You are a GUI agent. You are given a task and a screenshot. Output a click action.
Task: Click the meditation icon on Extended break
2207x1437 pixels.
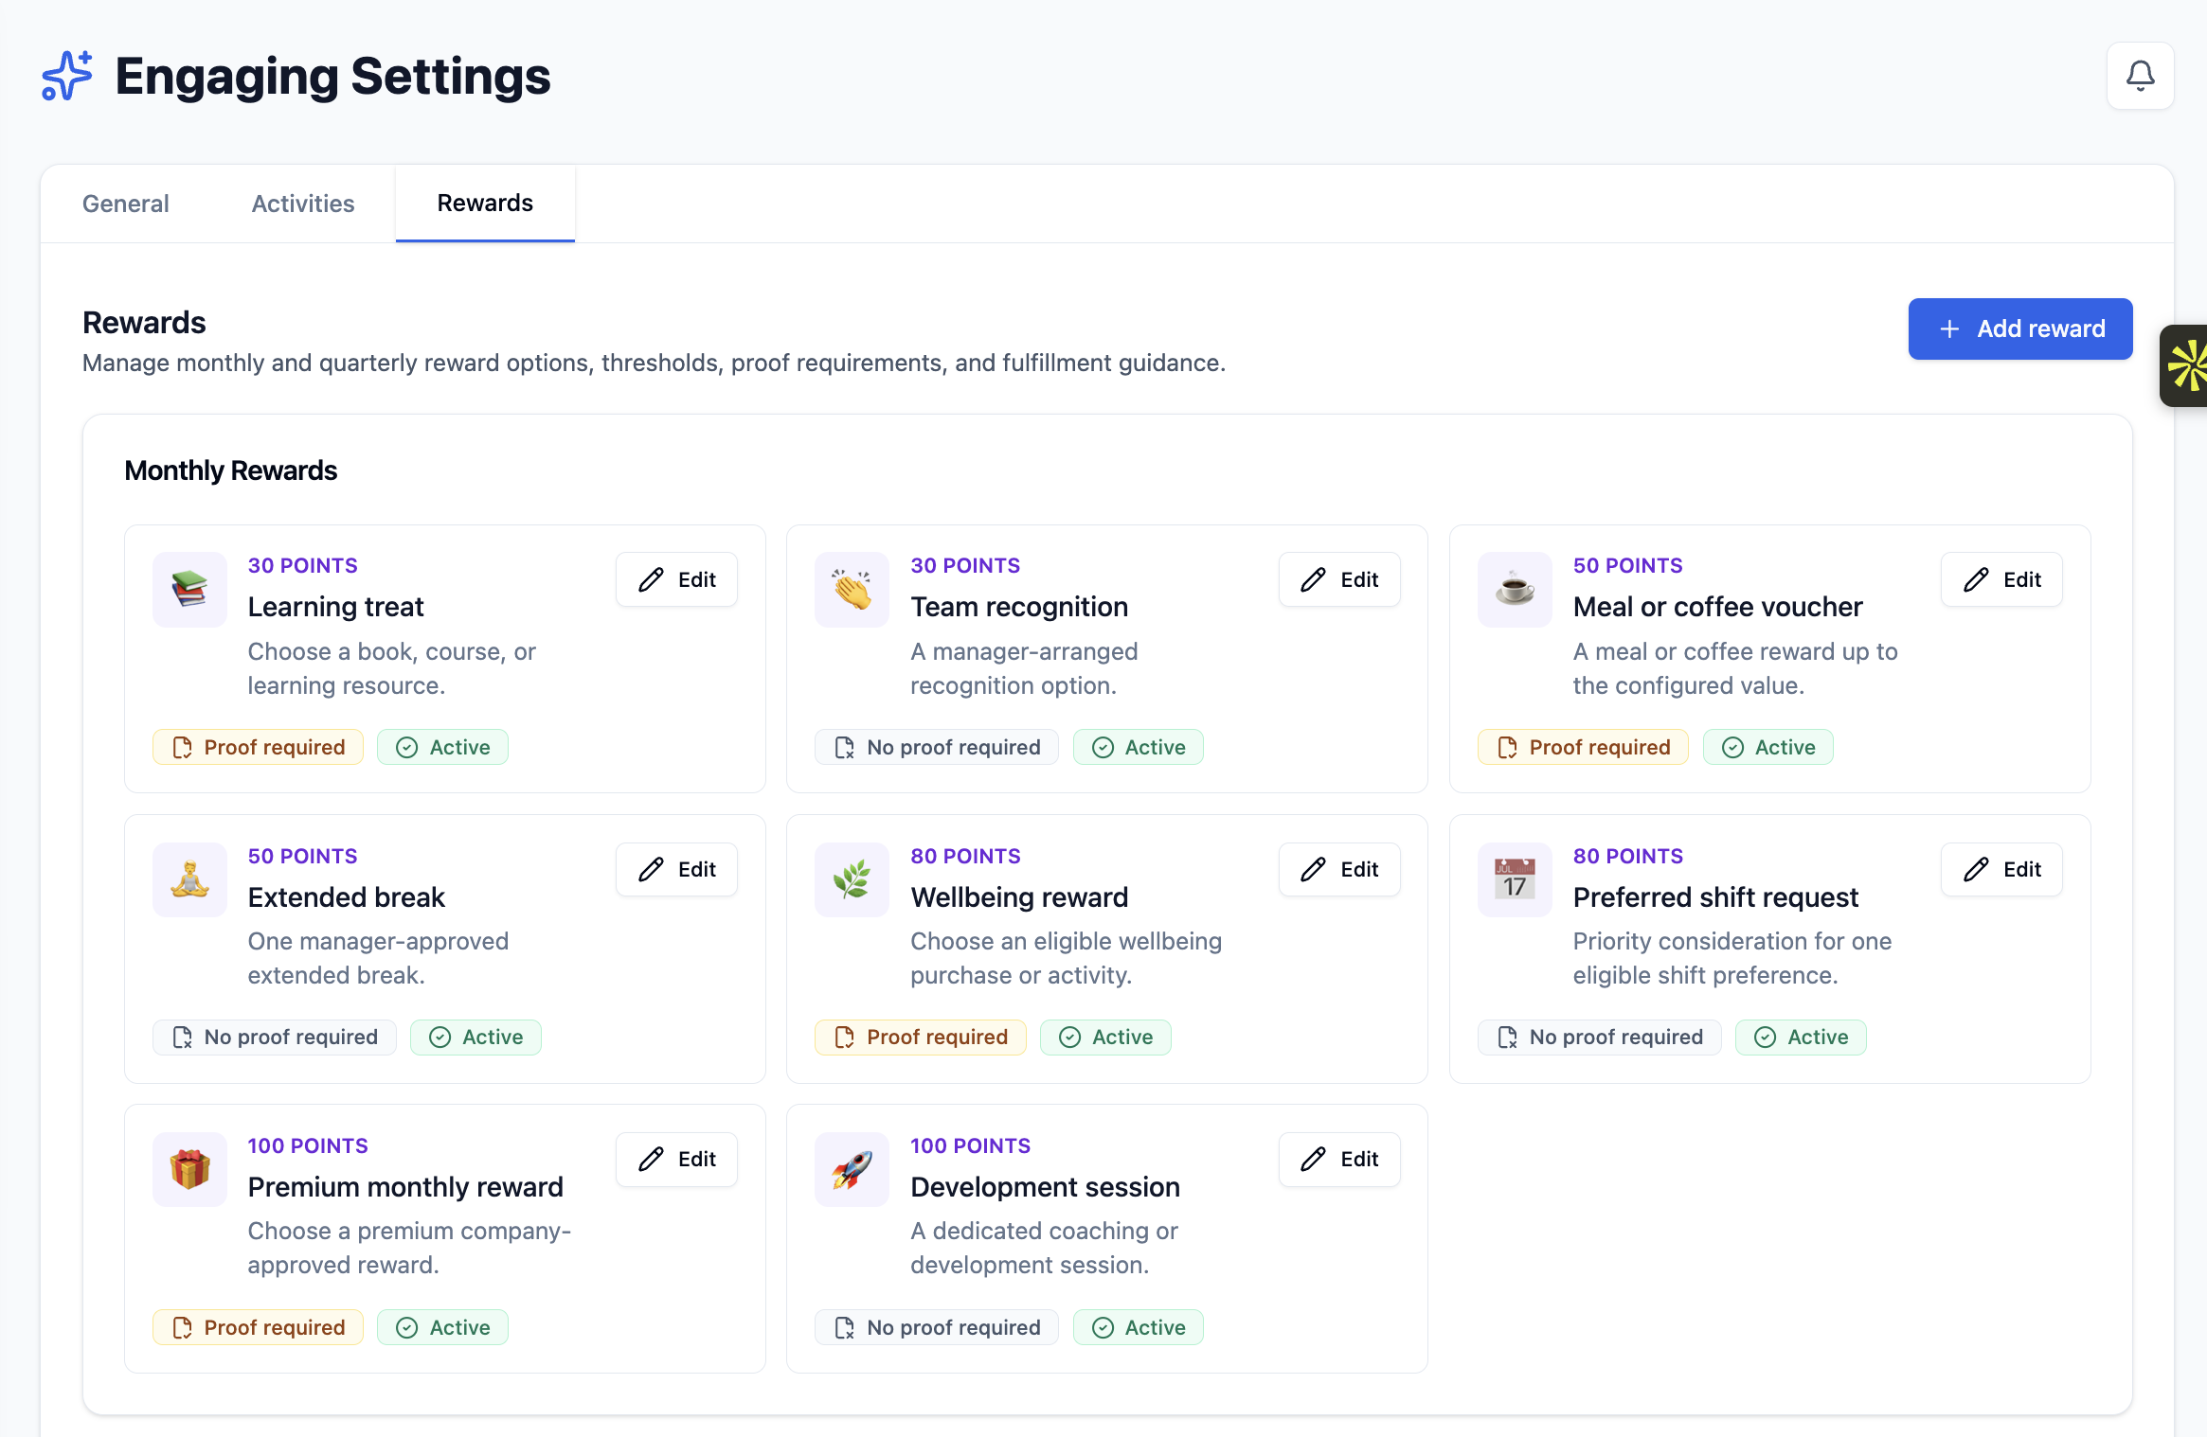pos(189,879)
